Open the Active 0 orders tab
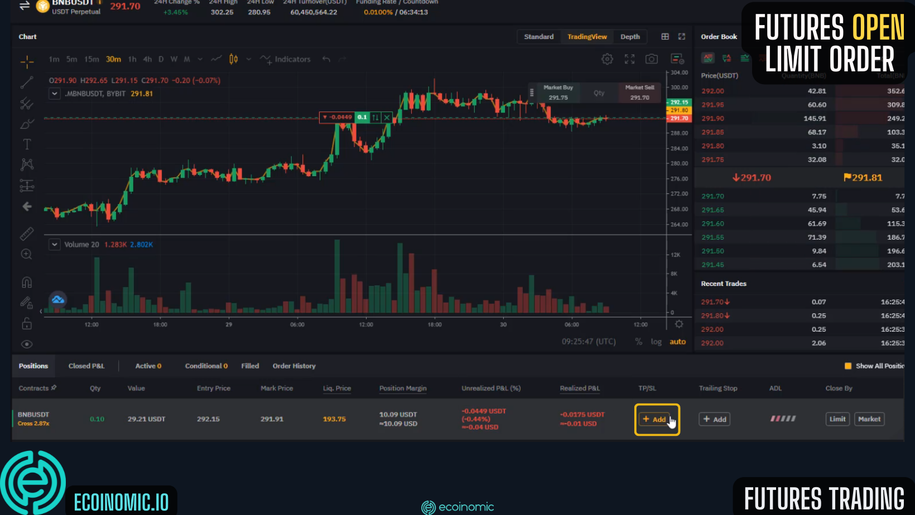Screen dimensions: 915x515 [x=148, y=366]
